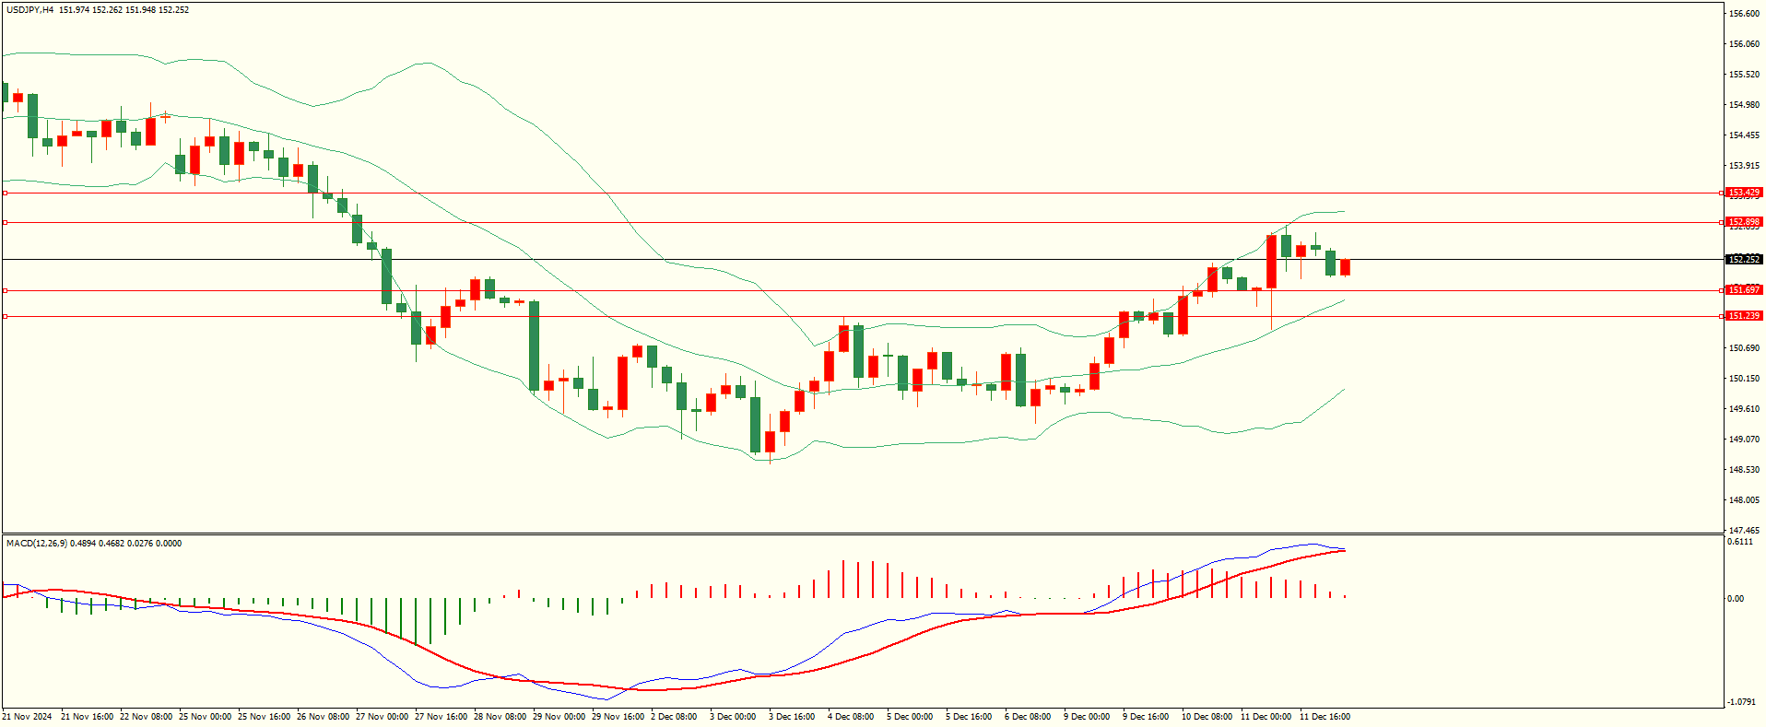Select the 152.898 red price label
The height and width of the screenshot is (727, 1766).
click(1743, 222)
